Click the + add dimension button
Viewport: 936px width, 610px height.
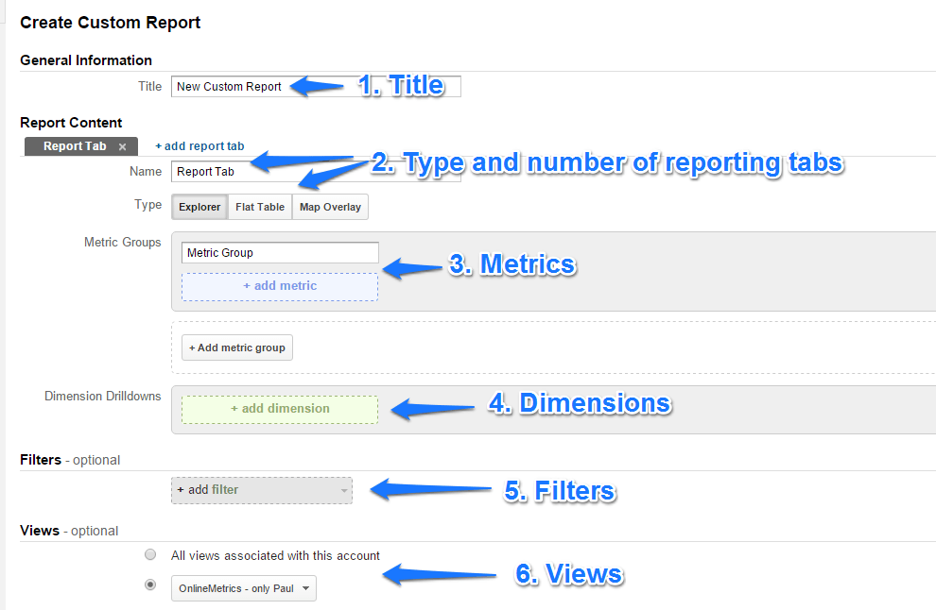tap(279, 409)
